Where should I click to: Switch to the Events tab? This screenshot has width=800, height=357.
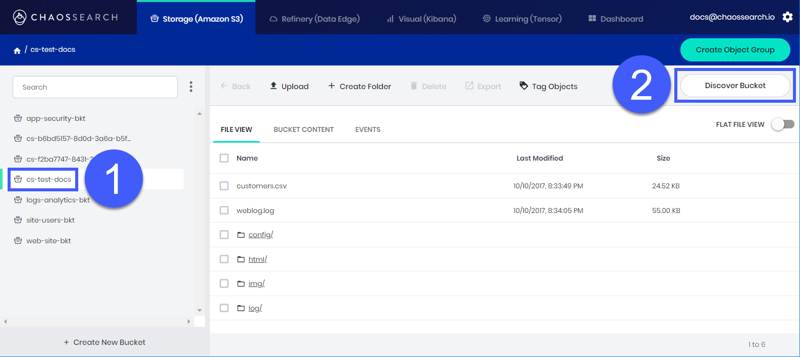click(x=368, y=129)
